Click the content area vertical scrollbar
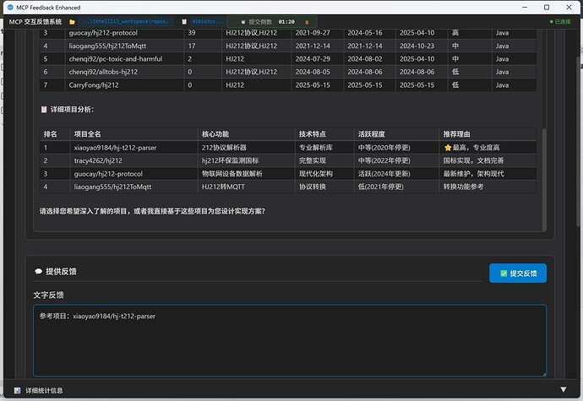583x401 pixels. 544,180
